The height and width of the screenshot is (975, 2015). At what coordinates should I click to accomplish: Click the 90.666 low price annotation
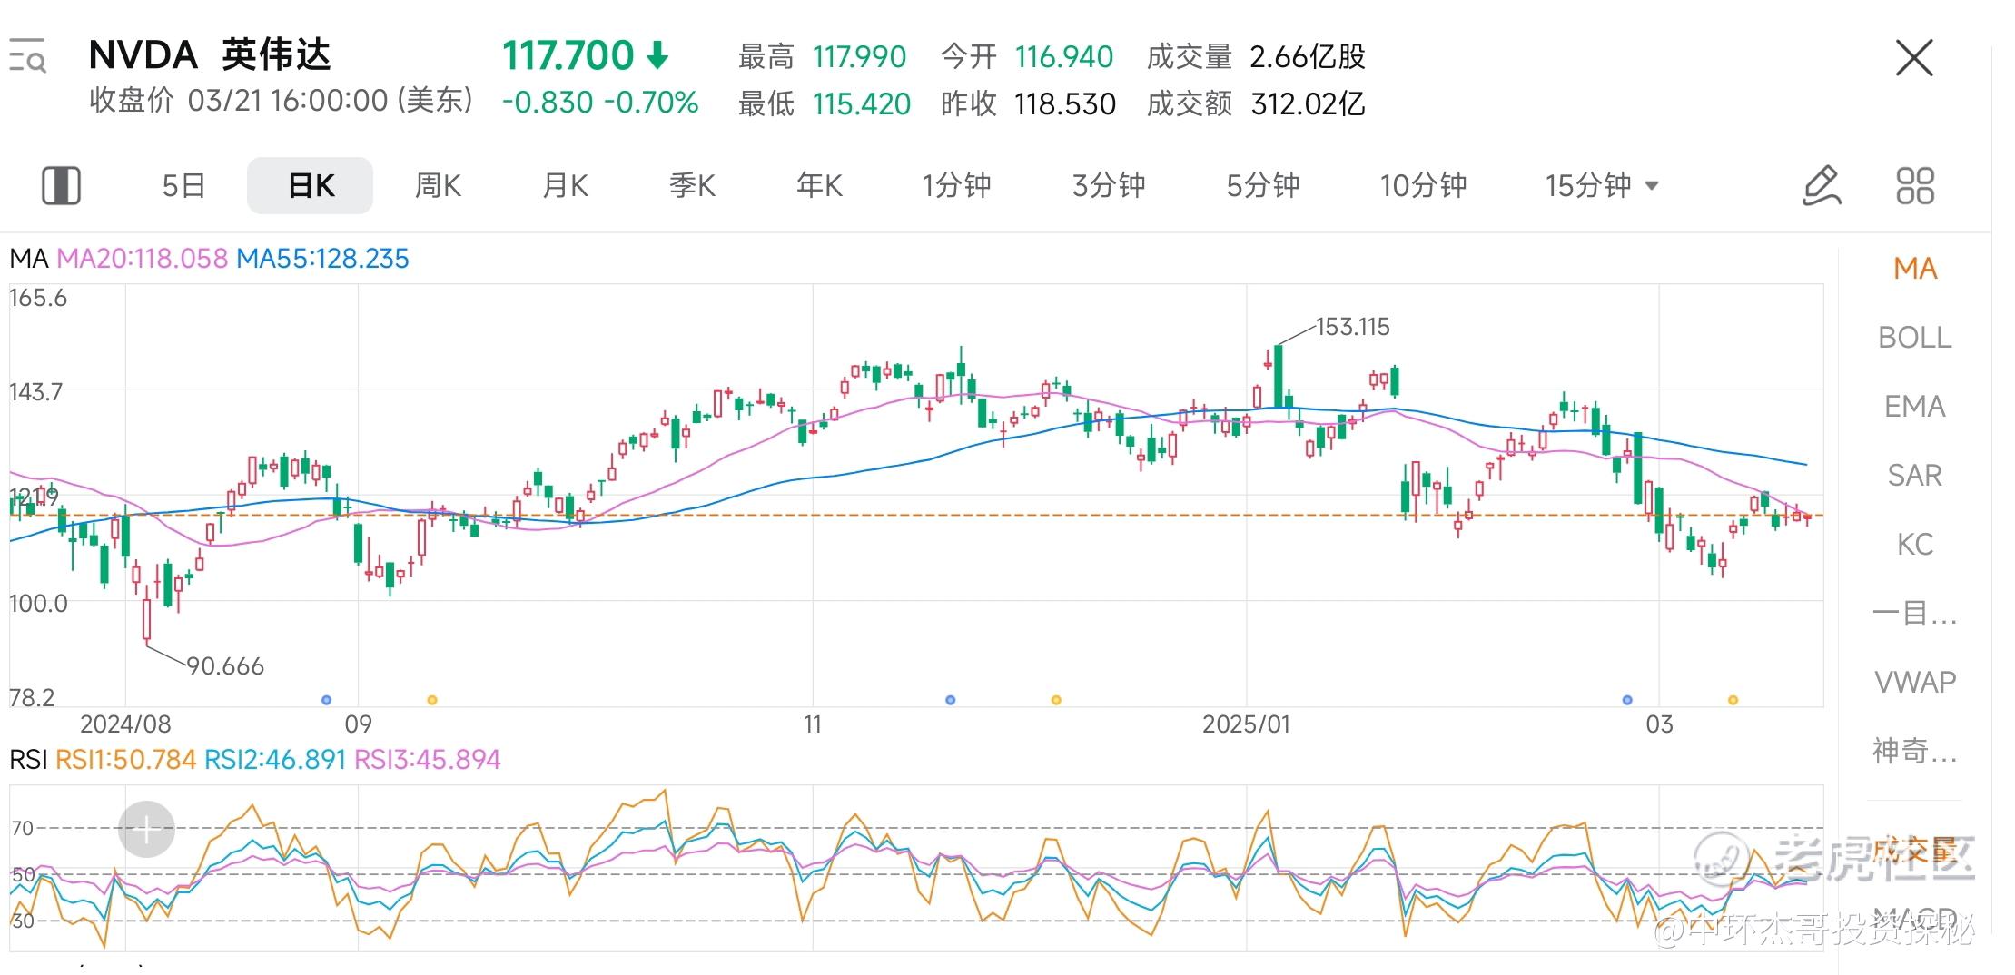[x=225, y=666]
